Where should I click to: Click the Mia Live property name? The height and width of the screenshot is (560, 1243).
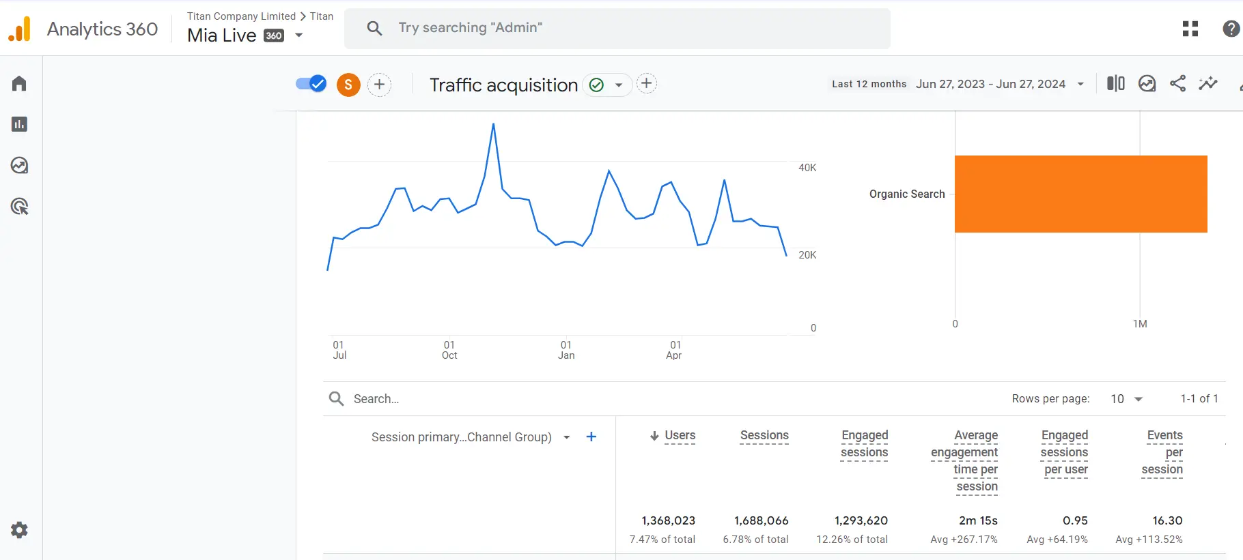coord(222,35)
